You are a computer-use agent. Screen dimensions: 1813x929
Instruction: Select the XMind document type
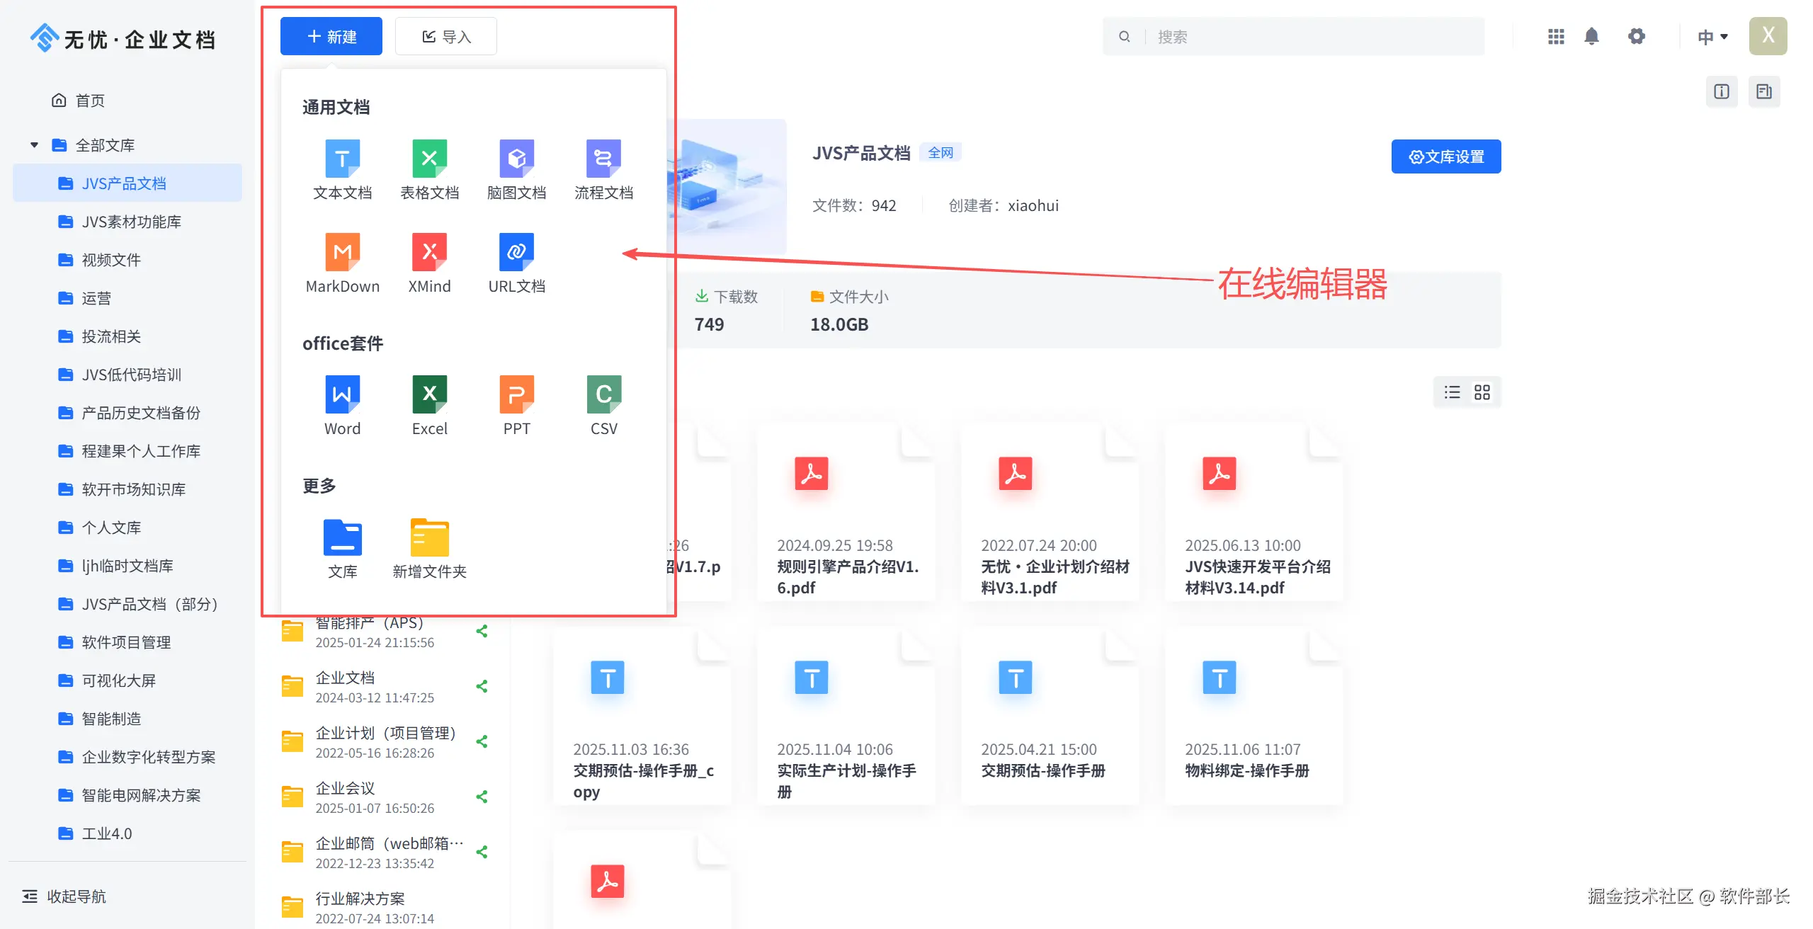429,252
